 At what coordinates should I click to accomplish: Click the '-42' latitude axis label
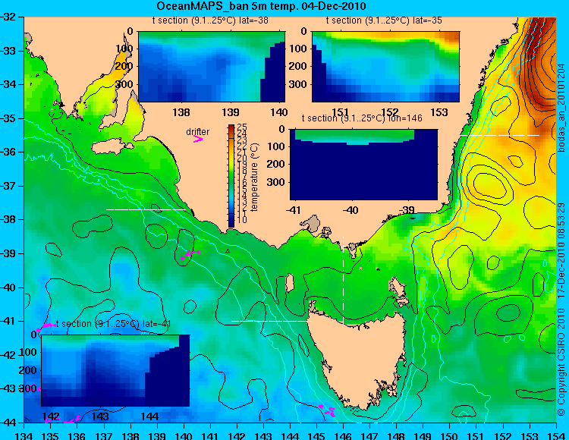click(8, 355)
